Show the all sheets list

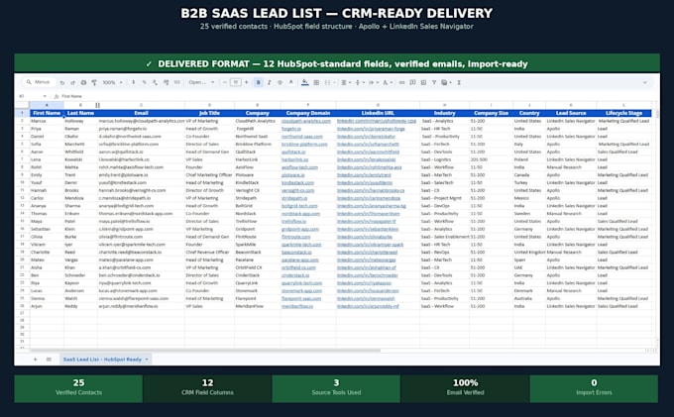tap(49, 359)
